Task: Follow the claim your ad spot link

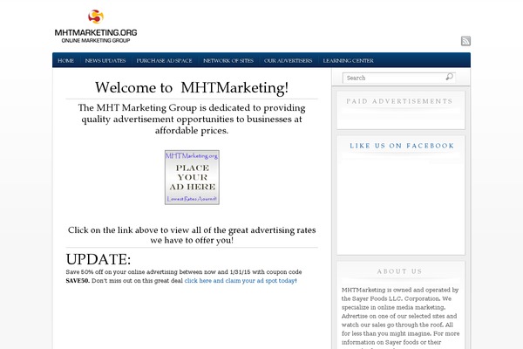Action: point(240,281)
